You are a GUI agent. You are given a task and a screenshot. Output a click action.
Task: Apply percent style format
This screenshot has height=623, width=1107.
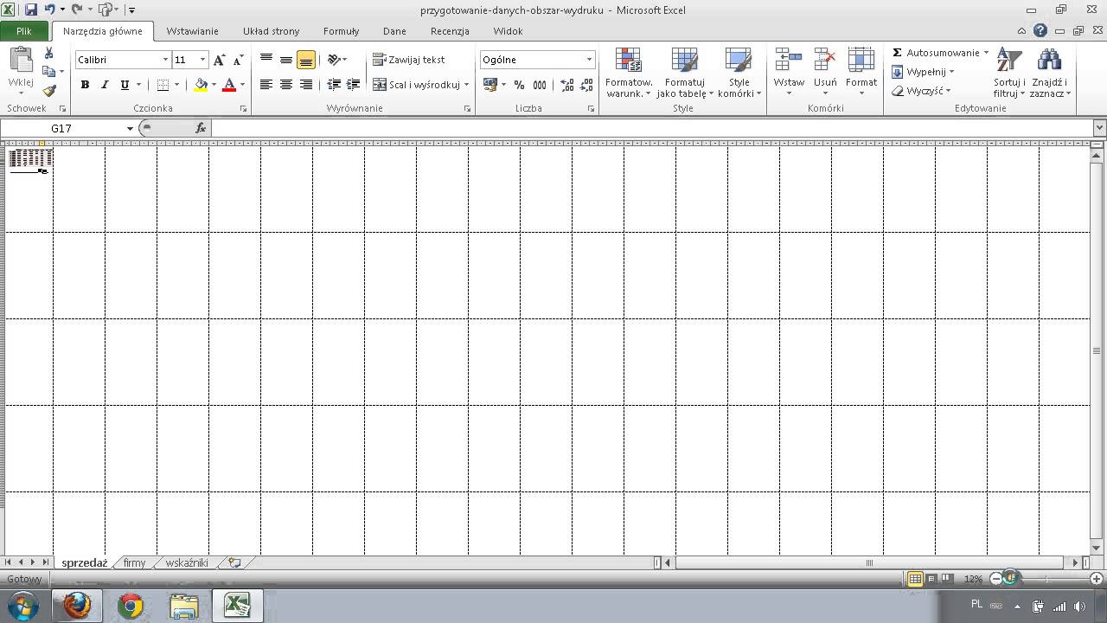coord(519,85)
